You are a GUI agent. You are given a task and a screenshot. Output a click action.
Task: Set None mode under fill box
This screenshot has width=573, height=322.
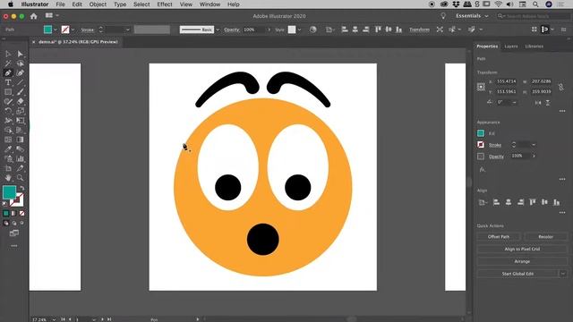coord(21,213)
